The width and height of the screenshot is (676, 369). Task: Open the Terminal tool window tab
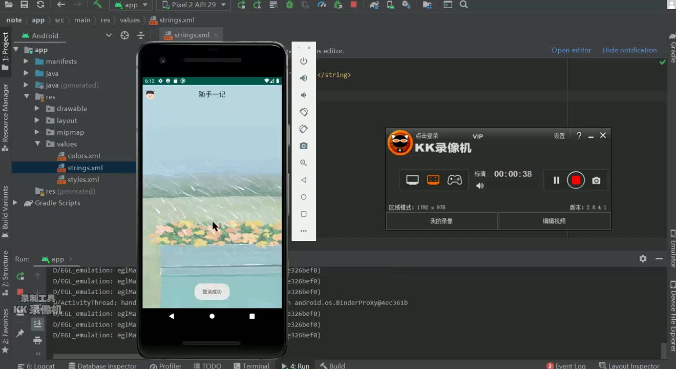(251, 365)
